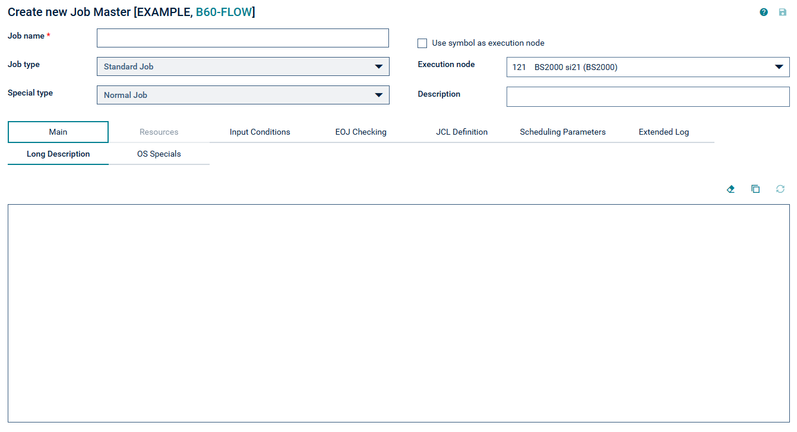Open Scheduling Parameters tab
Image resolution: width=797 pixels, height=432 pixels.
563,132
